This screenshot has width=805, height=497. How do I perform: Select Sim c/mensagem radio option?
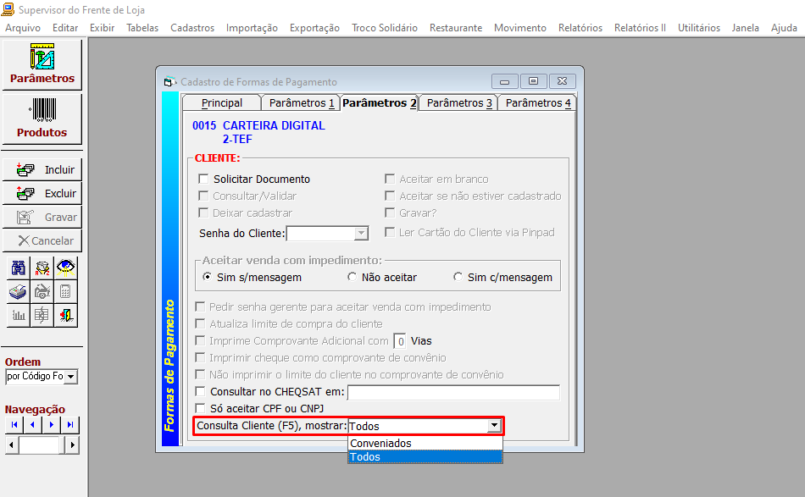click(458, 277)
